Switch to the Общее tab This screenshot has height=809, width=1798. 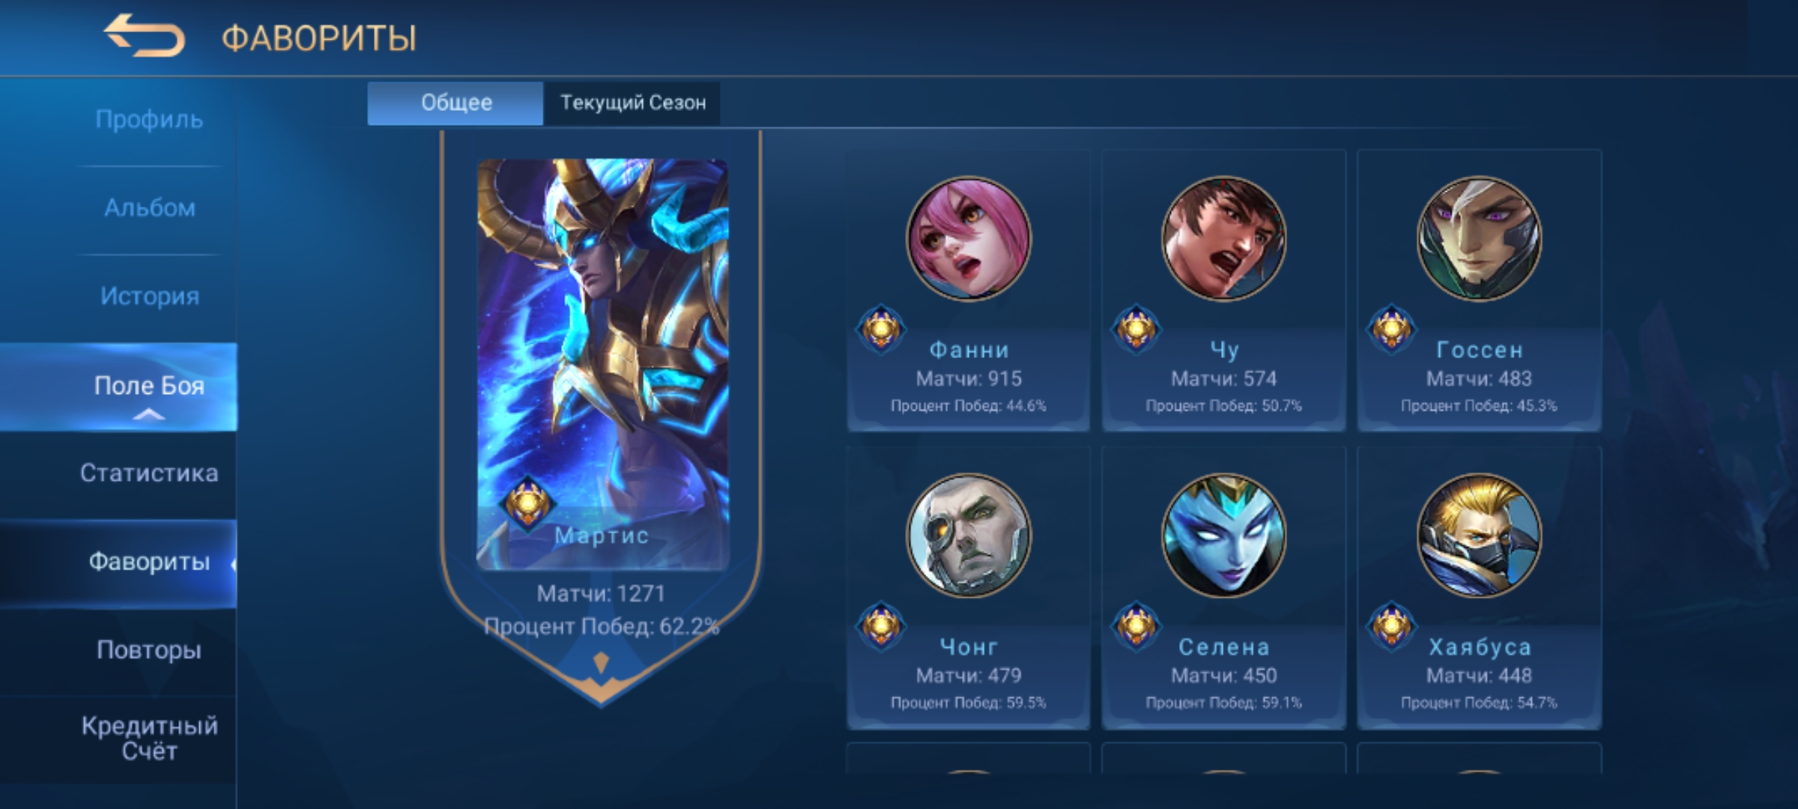455,103
